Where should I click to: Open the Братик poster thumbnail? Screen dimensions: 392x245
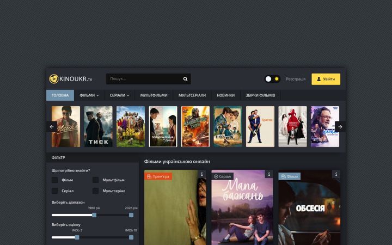tap(260, 126)
